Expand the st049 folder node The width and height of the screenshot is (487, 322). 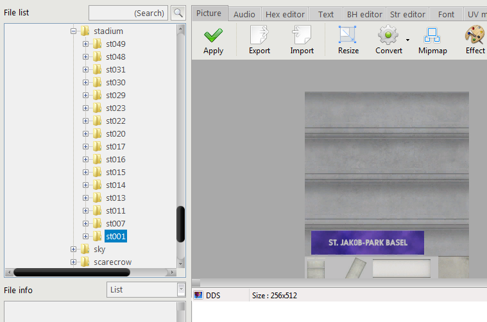coord(85,44)
